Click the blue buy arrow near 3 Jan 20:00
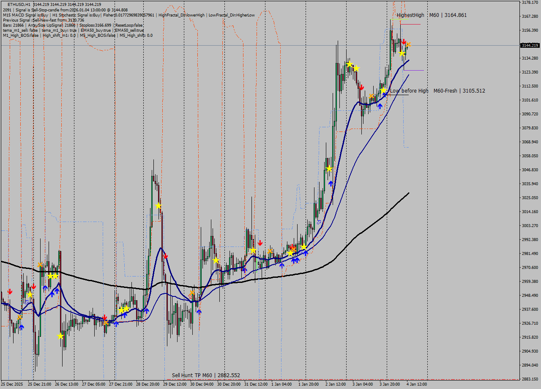The height and width of the screenshot is (389, 541). click(380, 105)
